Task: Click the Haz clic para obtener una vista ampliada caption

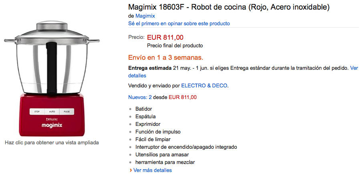Action: [x=52, y=143]
